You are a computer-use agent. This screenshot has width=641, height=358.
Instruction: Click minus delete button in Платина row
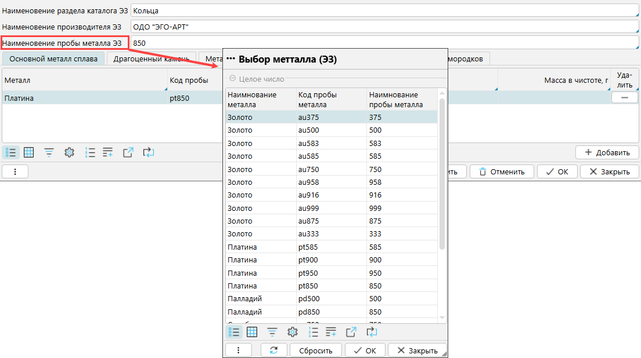pos(625,98)
